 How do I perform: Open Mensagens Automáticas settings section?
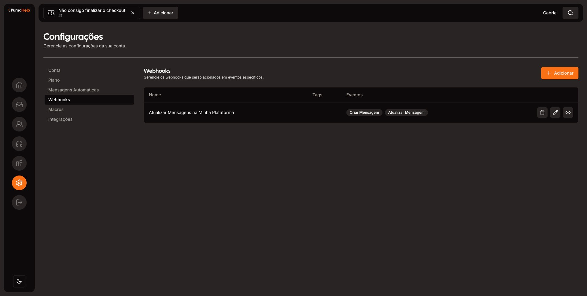click(89, 90)
